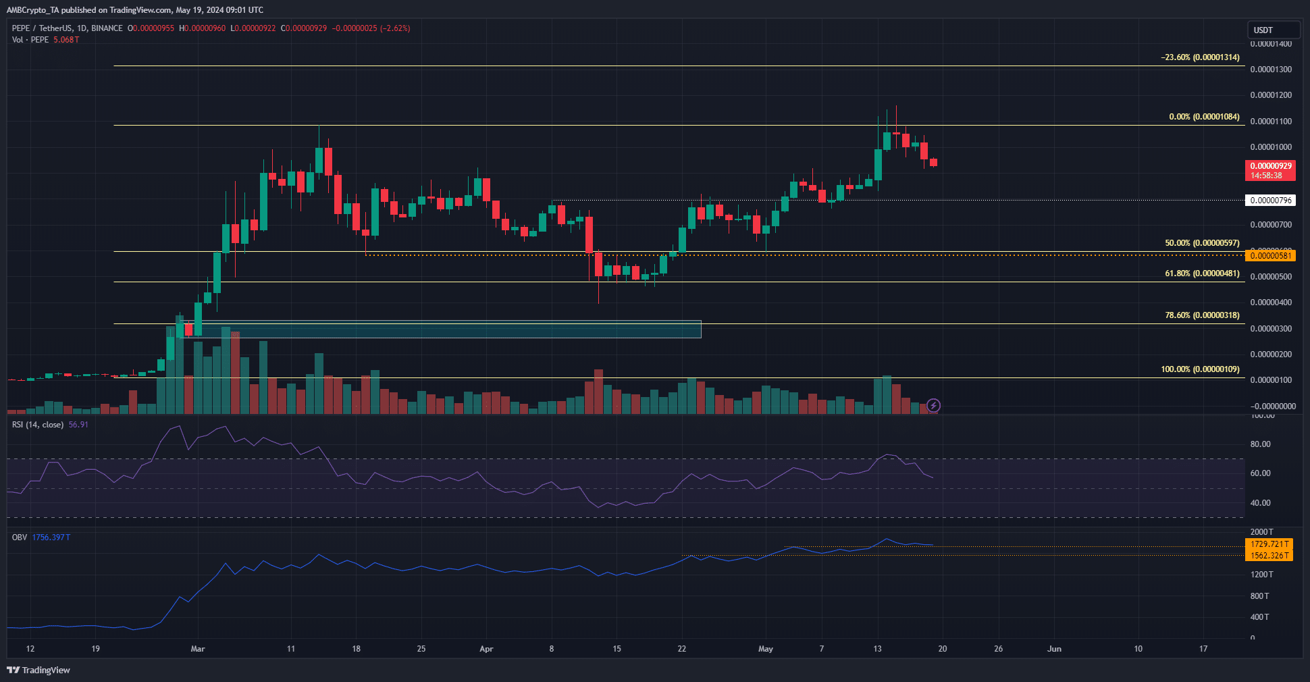Click the PEPE / TetherUS, 1D, BINANCE symbol title
1310x682 pixels.
[68, 28]
